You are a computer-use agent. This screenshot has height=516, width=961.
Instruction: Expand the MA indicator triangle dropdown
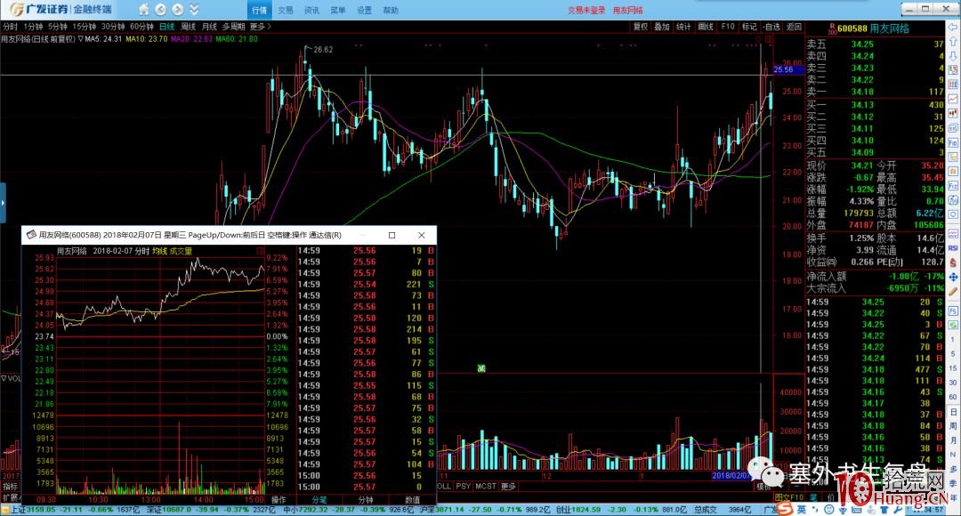click(x=80, y=38)
